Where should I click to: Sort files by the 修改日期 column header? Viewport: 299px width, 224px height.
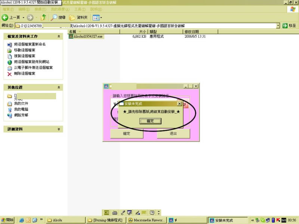tap(200, 32)
